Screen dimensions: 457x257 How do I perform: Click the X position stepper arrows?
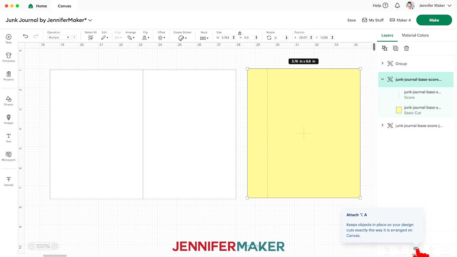click(x=311, y=37)
